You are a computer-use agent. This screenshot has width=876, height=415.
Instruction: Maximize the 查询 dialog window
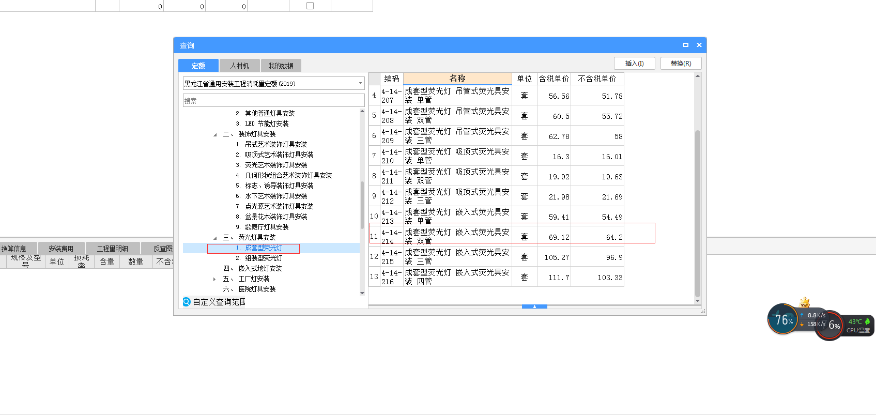point(686,45)
